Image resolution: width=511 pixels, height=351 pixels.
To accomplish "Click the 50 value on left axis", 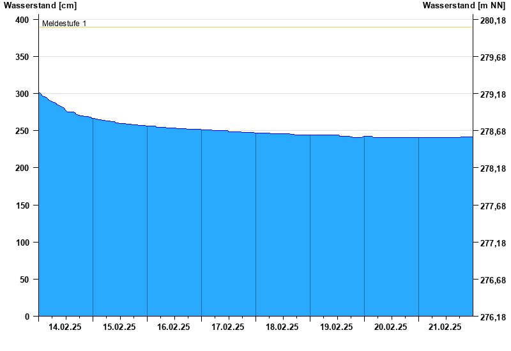I will coord(24,280).
